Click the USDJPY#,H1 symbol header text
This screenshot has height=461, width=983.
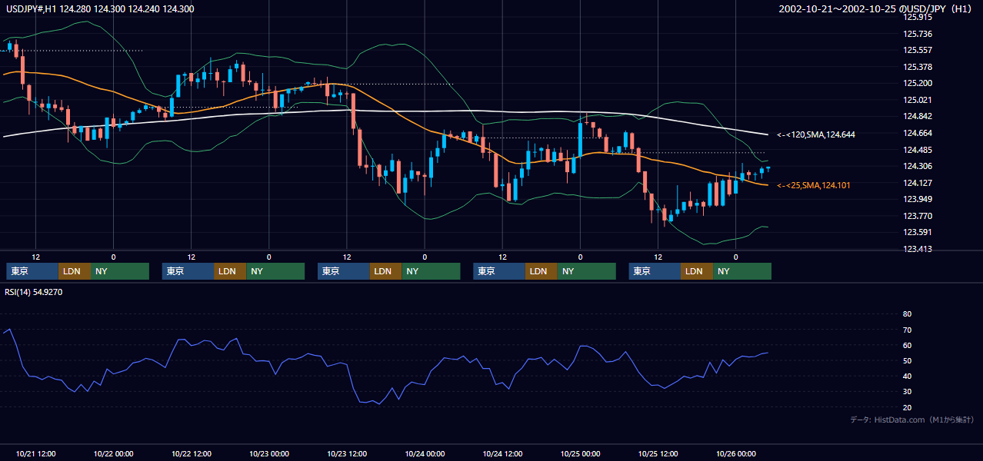pos(100,8)
